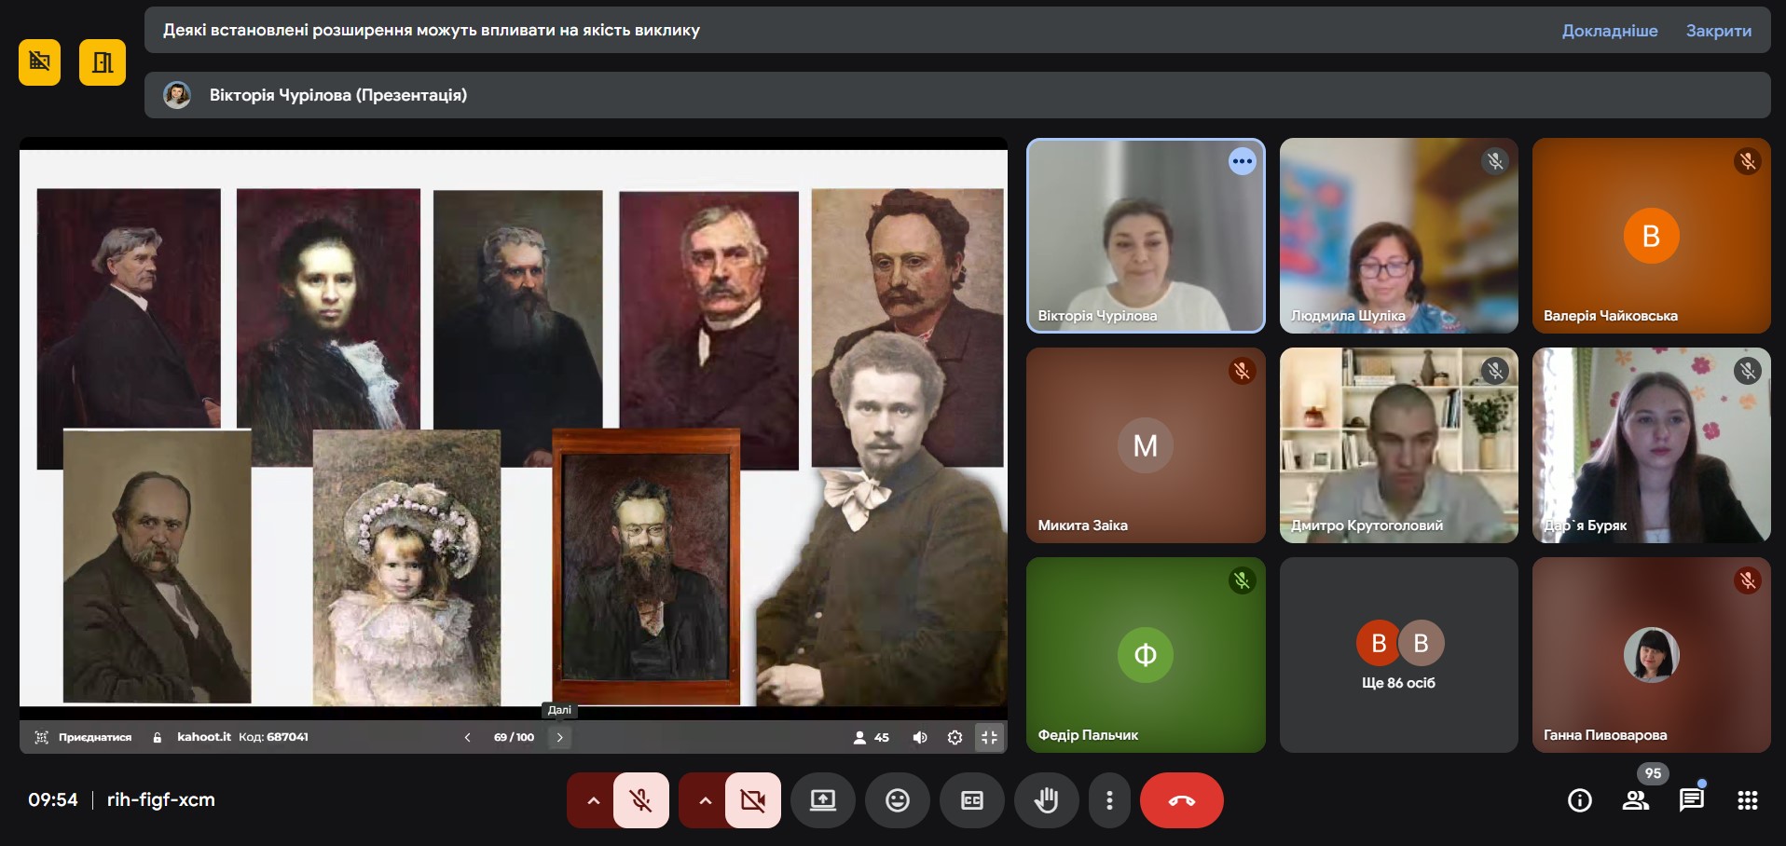Screen dimensions: 1786x846
Task: Show the people panel with 95 participants
Action: click(1636, 800)
